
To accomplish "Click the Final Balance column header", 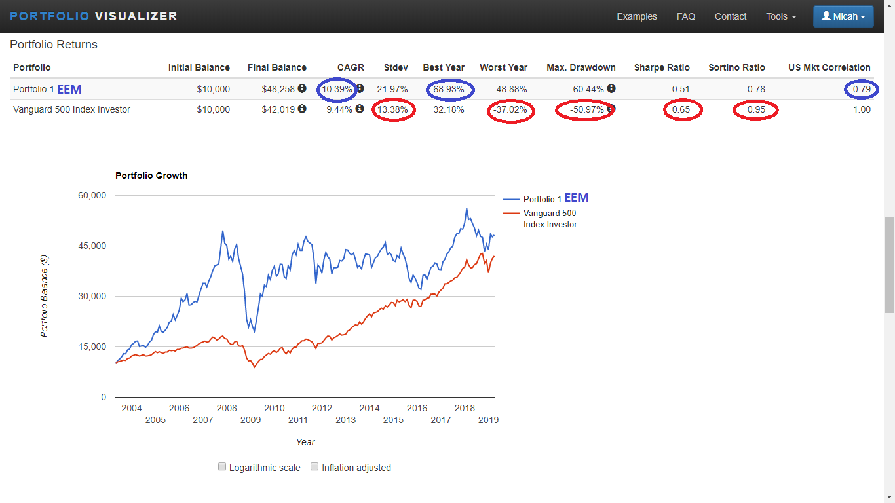I will [x=277, y=67].
